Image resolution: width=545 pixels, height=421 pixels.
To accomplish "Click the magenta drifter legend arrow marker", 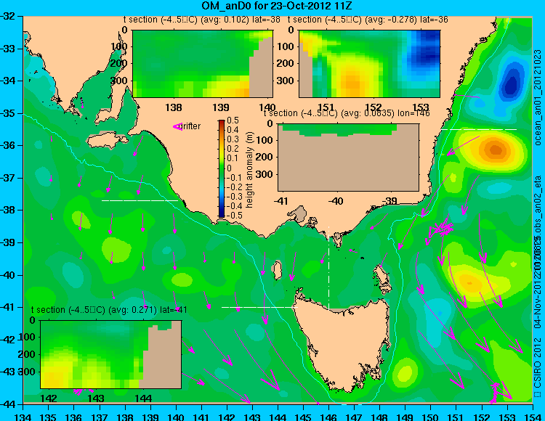I will (x=177, y=127).
